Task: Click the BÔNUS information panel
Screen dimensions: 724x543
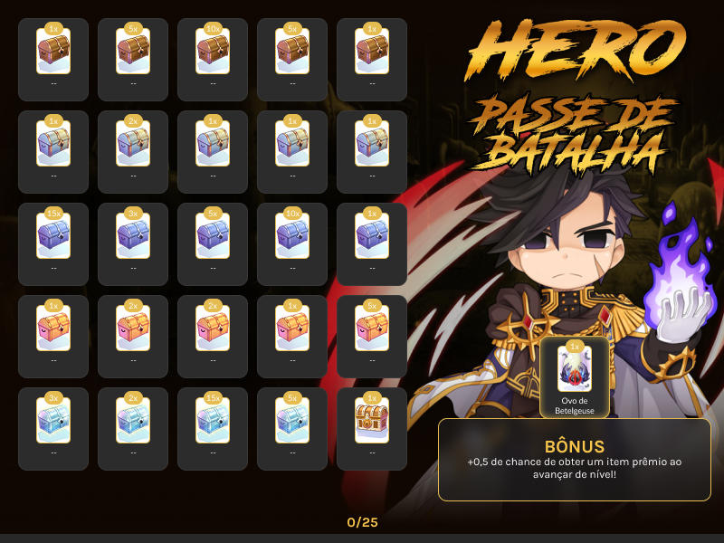Action: click(x=575, y=460)
